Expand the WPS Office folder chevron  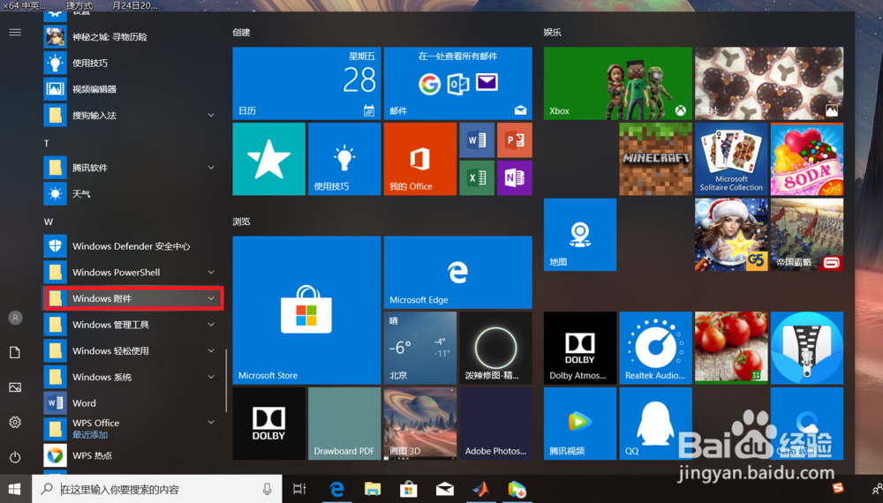(211, 422)
